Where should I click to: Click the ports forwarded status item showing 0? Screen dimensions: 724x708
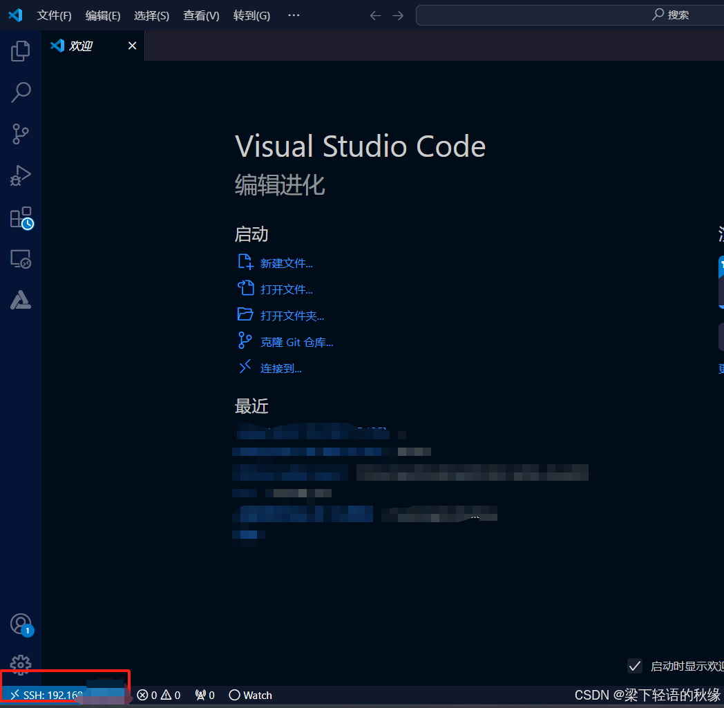205,695
